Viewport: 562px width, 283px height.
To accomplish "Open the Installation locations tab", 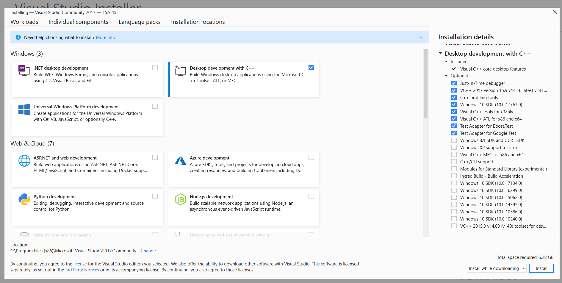I will coord(198,22).
